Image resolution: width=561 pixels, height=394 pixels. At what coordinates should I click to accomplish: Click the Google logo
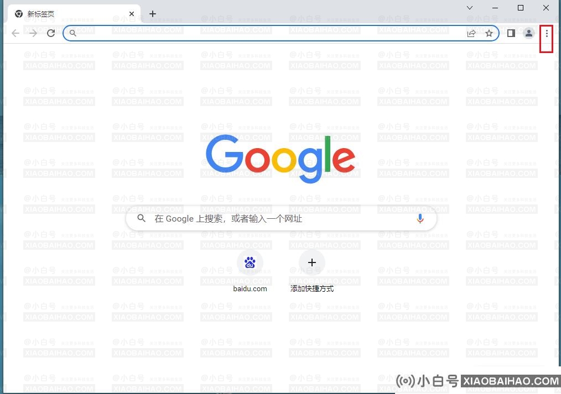click(280, 159)
